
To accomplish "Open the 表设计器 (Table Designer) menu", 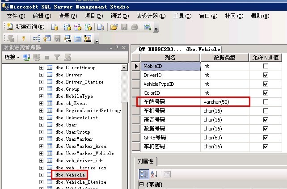I will [x=152, y=16].
